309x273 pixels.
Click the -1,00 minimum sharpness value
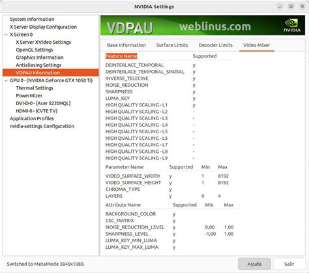coord(211,234)
